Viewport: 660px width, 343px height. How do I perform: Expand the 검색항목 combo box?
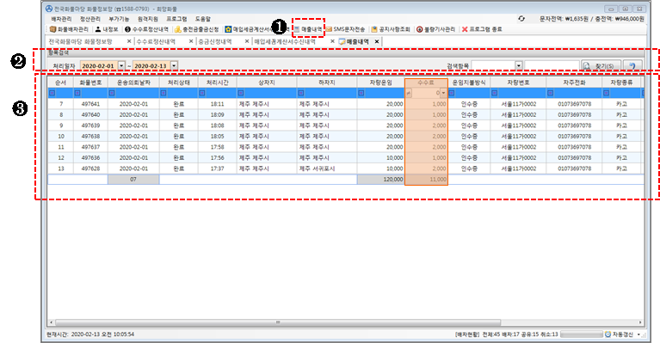(x=519, y=65)
